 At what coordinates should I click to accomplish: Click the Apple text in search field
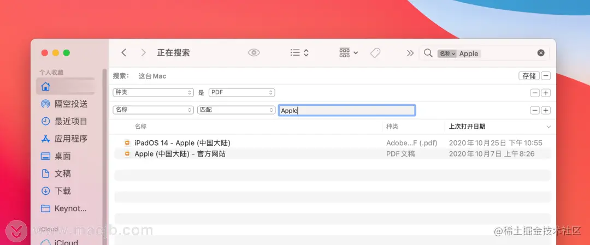click(x=469, y=53)
